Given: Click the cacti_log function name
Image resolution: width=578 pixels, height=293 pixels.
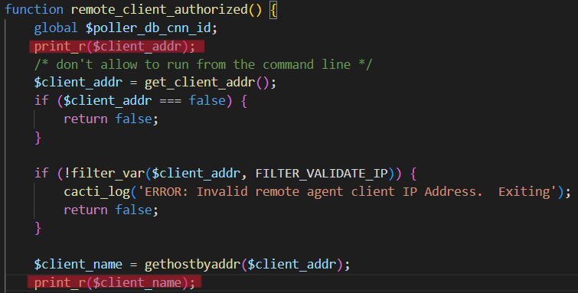Looking at the screenshot, I should tap(97, 192).
